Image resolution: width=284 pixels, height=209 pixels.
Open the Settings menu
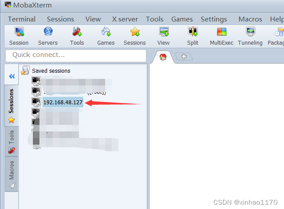click(x=214, y=19)
